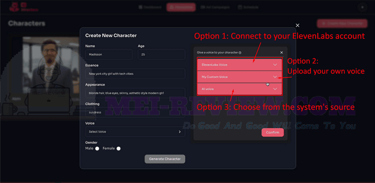Click the Appearance text field
375x183 pixels.
coord(135,93)
